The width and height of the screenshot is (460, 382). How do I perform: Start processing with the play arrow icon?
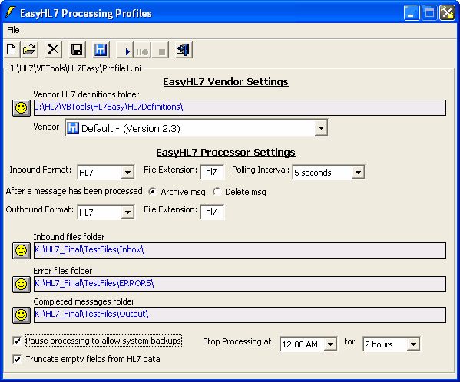(124, 50)
